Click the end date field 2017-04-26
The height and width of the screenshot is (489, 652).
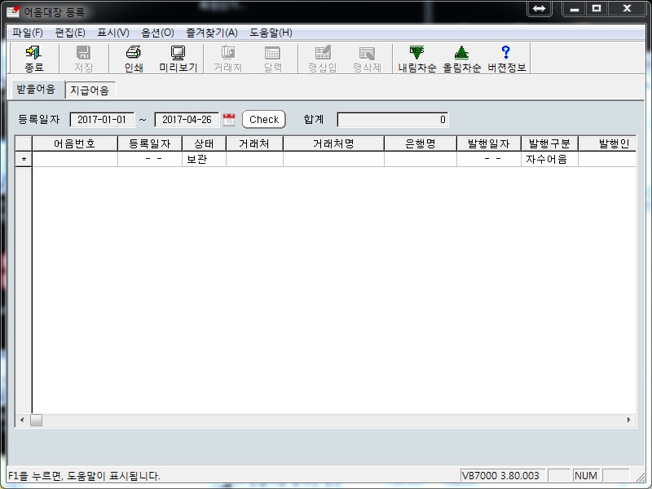187,120
